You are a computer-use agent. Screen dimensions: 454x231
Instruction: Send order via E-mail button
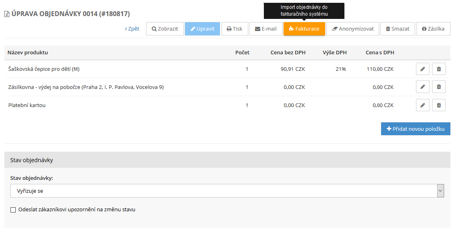265,29
